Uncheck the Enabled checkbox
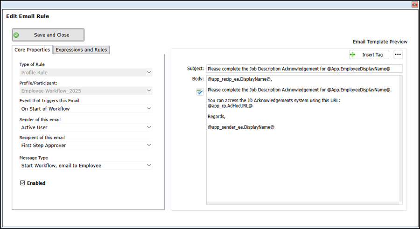The height and width of the screenshot is (229, 420). click(22, 183)
